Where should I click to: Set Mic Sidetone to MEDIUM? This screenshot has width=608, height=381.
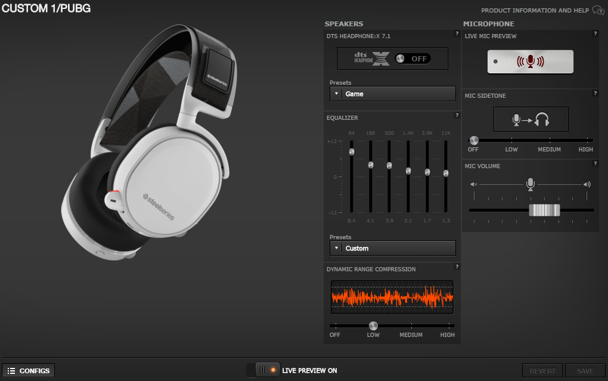point(549,150)
